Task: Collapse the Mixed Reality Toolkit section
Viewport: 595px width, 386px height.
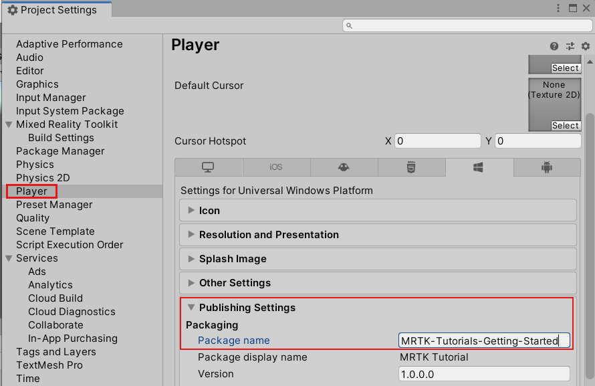Action: pyautogui.click(x=9, y=124)
